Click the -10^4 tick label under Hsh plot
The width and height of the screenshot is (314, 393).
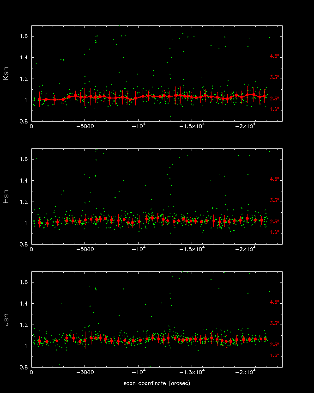pyautogui.click(x=139, y=249)
